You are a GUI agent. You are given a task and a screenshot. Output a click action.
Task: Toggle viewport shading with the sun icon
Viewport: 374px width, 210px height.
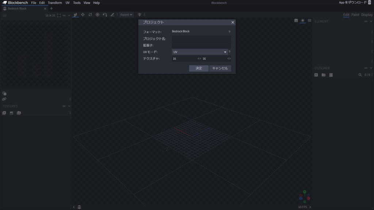coord(302,21)
